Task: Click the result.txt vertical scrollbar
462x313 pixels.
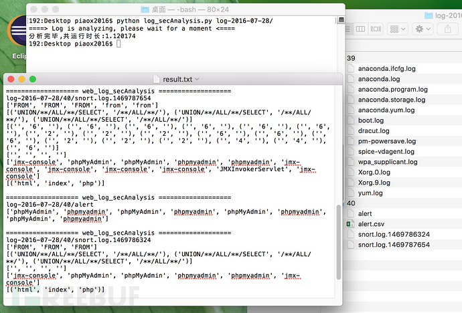Action: (x=339, y=242)
